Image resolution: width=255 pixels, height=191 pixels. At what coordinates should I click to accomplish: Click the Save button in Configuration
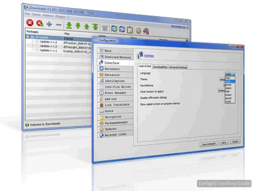(224, 143)
